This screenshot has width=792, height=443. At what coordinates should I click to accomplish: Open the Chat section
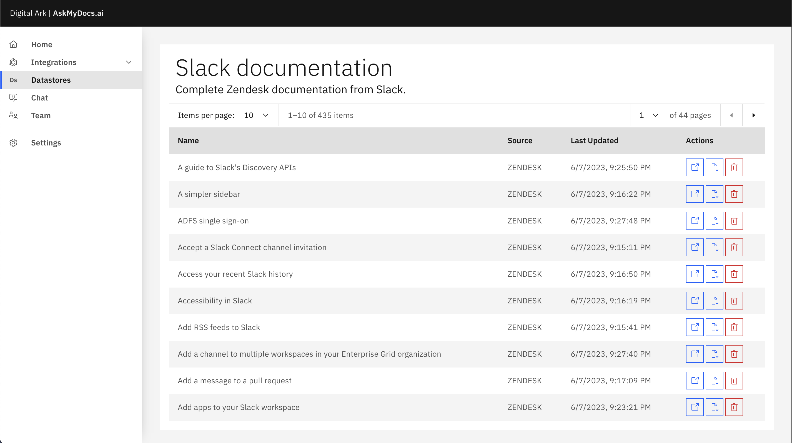(x=71, y=98)
